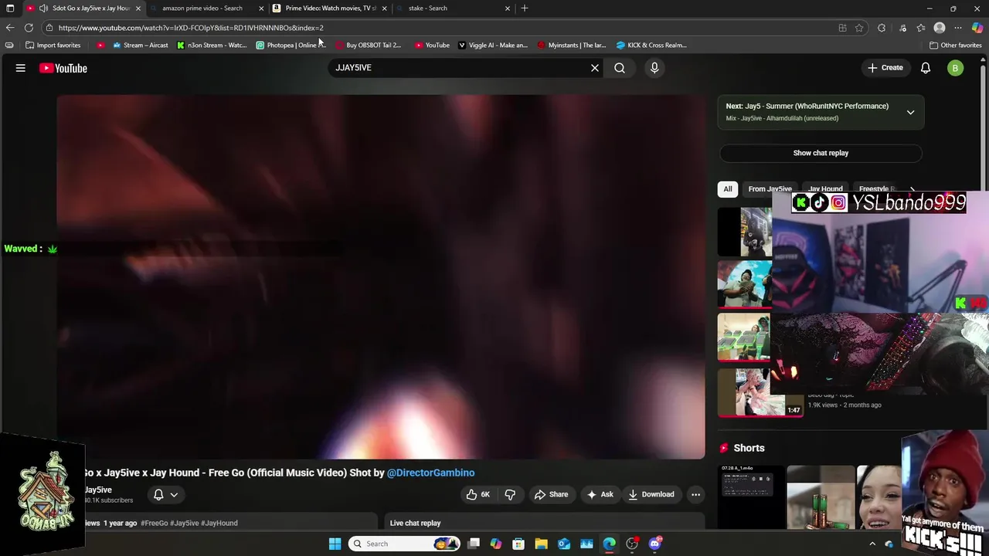Open Windows Start menu
The height and width of the screenshot is (556, 989).
click(x=335, y=544)
